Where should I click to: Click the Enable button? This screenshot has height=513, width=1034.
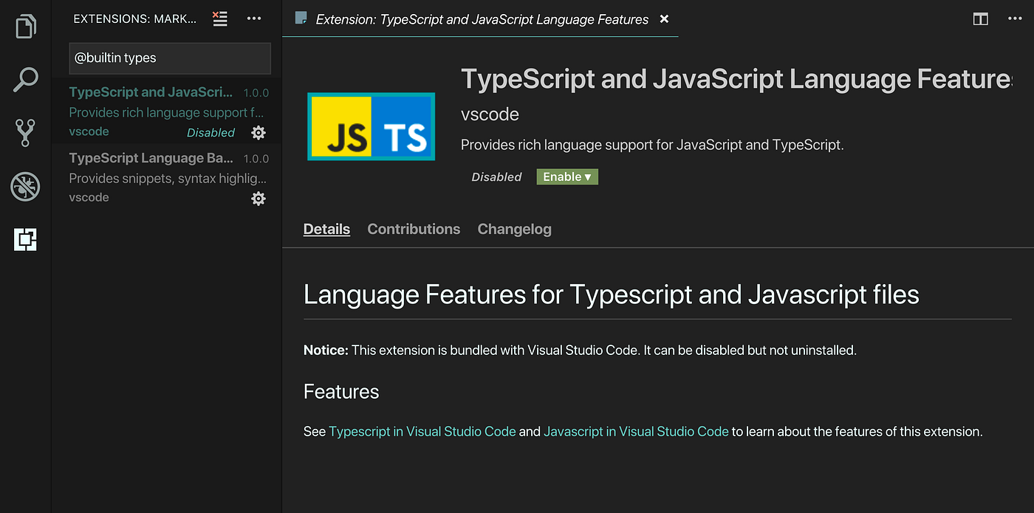[x=563, y=176]
